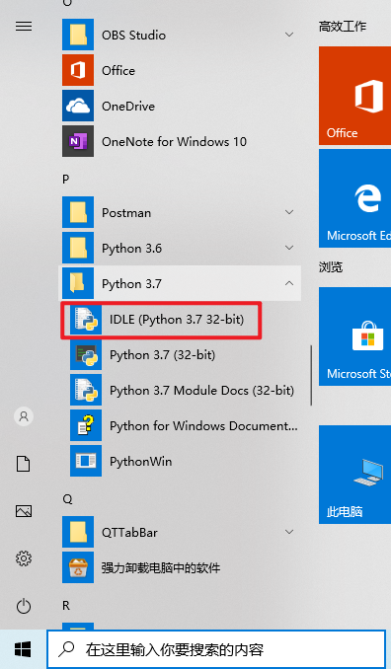Viewport: 391px width, 669px height.
Task: Expand the Python 3.6 folder chevron
Action: pos(289,248)
